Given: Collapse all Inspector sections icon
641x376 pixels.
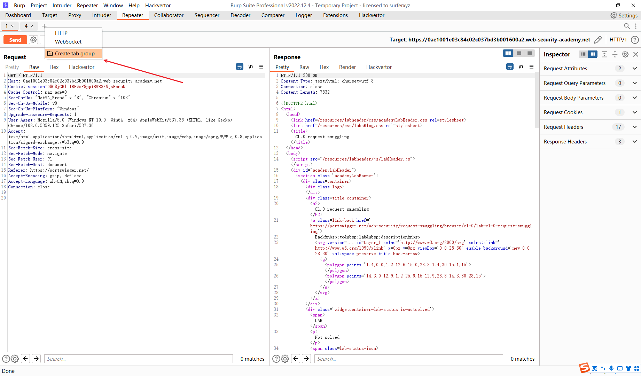Looking at the screenshot, I should [615, 54].
